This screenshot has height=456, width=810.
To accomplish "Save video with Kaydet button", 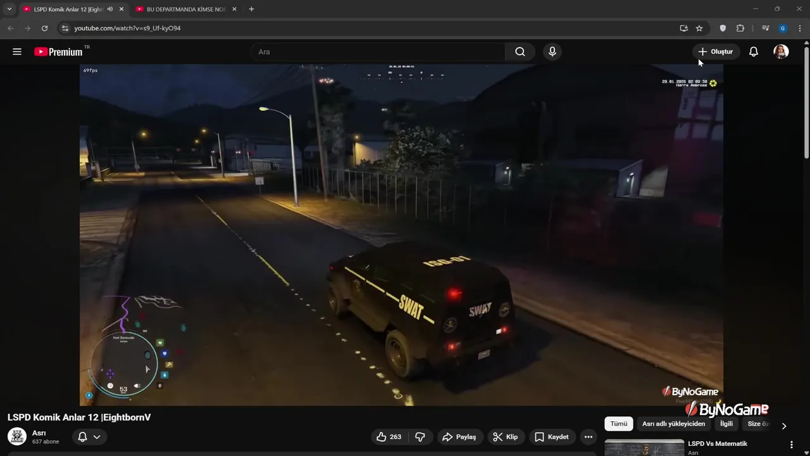I will [552, 437].
